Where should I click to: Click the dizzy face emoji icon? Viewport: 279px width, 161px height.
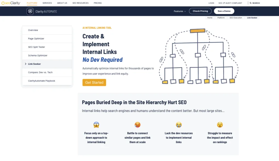click(220, 125)
